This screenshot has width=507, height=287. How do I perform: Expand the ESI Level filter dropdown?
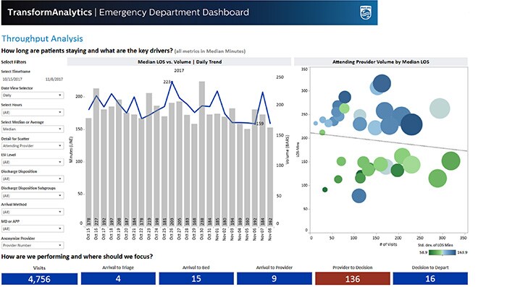pyautogui.click(x=33, y=162)
